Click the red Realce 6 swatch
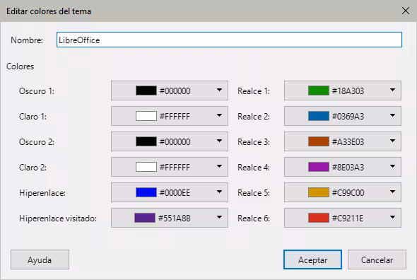Viewport: 417px width, 280px height. [x=319, y=218]
